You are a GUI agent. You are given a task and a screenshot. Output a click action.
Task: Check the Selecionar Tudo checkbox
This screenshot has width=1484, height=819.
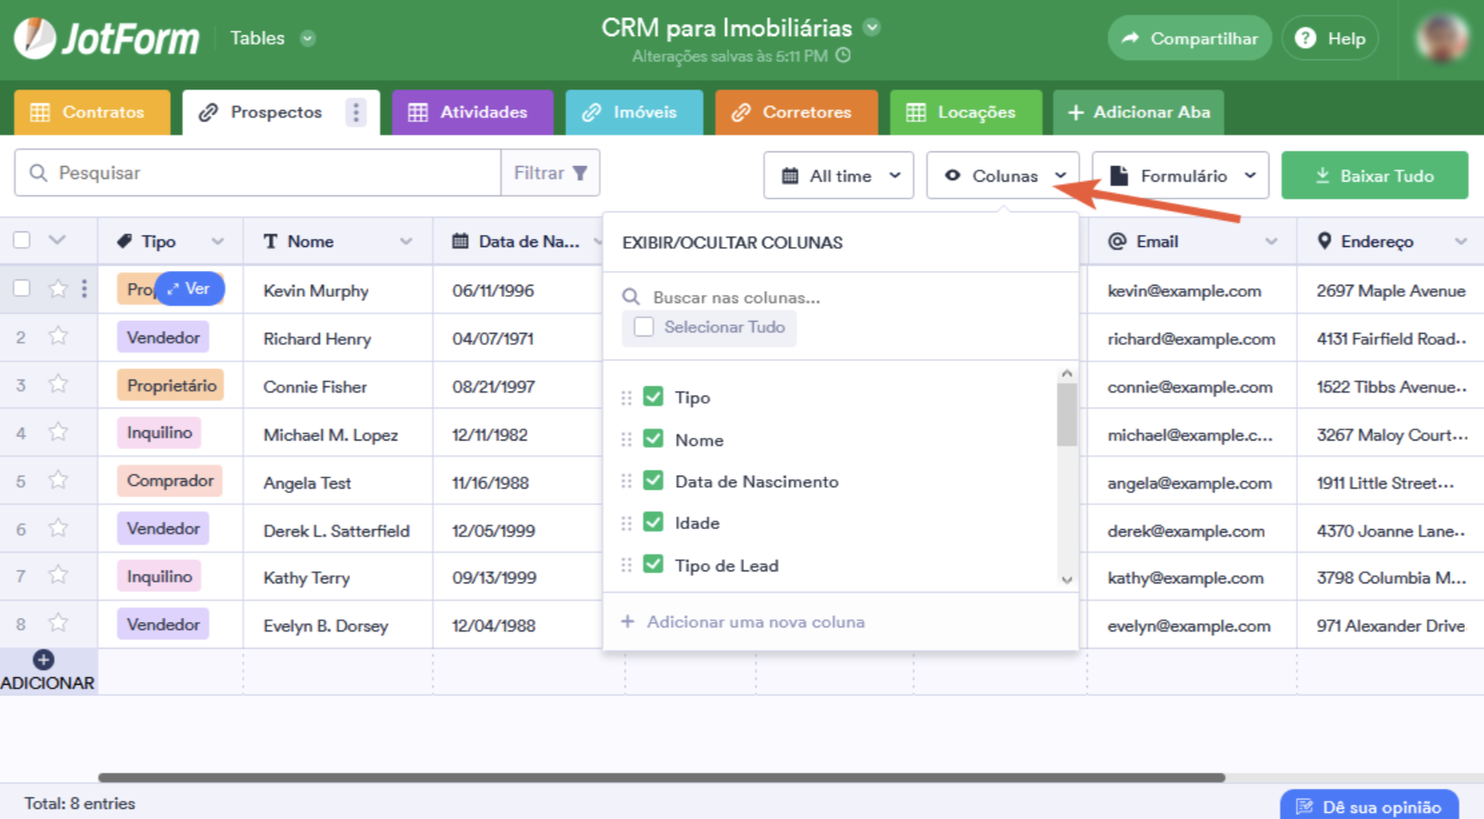click(x=644, y=327)
